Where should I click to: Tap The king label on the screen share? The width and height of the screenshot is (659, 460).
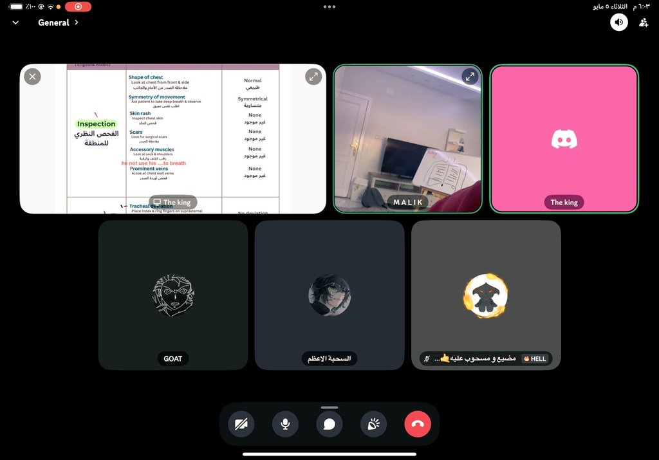[x=172, y=202]
